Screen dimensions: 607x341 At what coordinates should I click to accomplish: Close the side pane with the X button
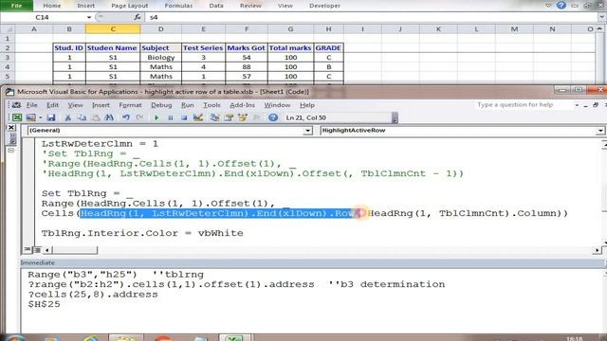click(11, 127)
